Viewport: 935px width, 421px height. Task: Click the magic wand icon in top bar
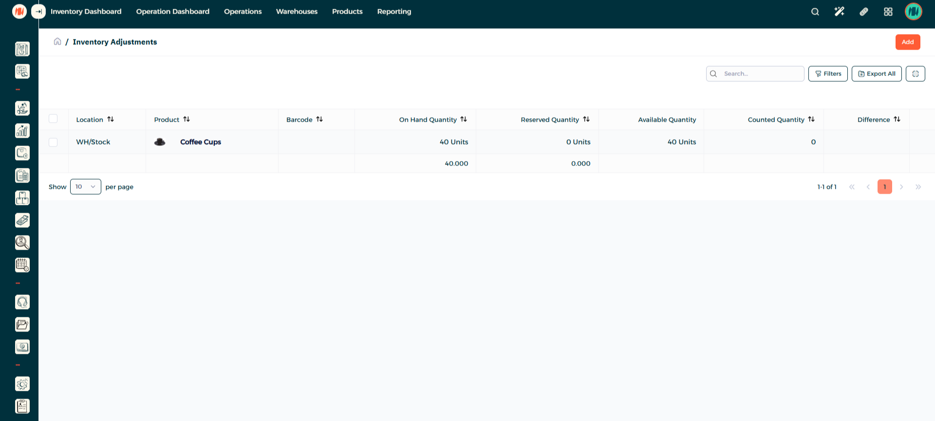(839, 12)
